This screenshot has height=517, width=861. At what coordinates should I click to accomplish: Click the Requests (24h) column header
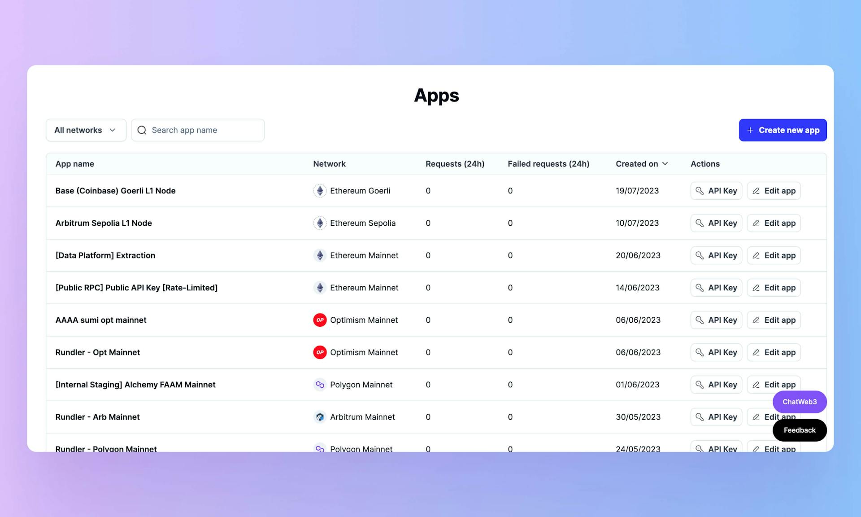point(455,164)
